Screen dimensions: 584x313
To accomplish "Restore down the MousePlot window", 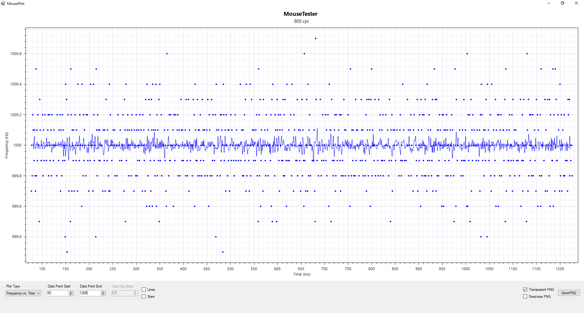I will (x=562, y=3).
